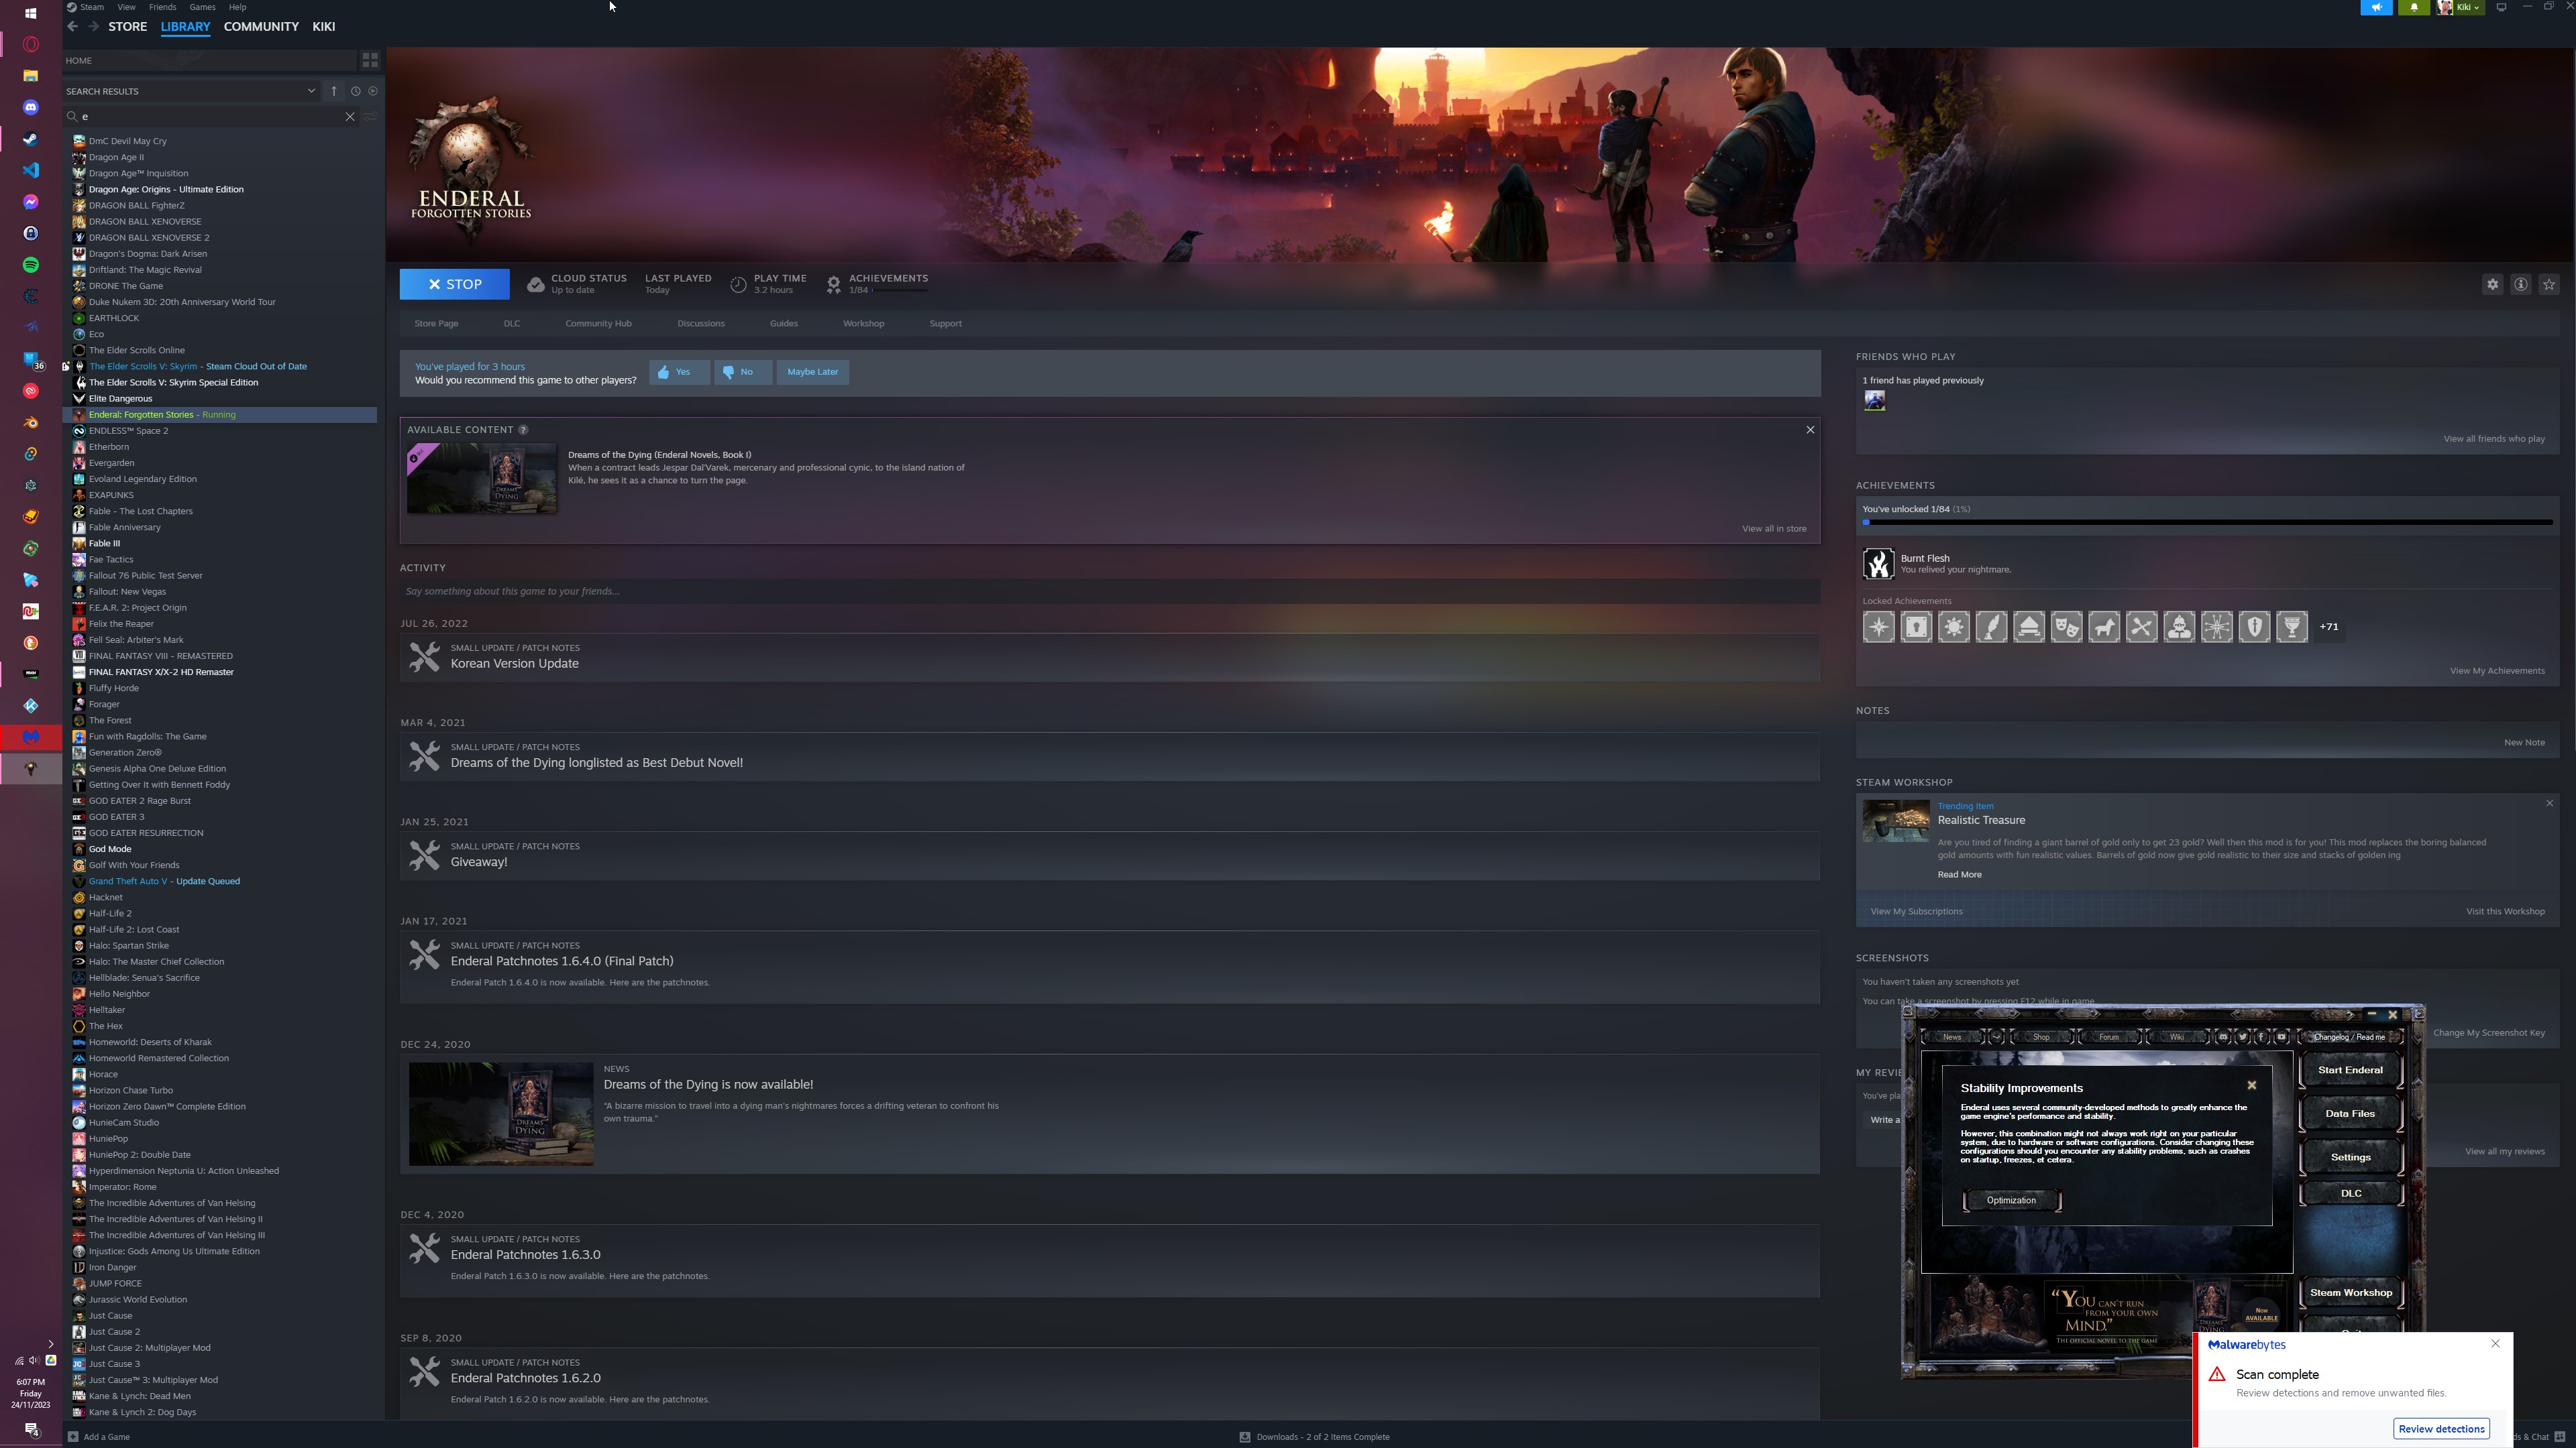Close the Stability Improvements dialog

pos(2252,1085)
